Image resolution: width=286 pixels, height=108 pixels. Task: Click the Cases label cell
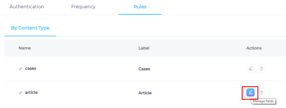(x=144, y=69)
